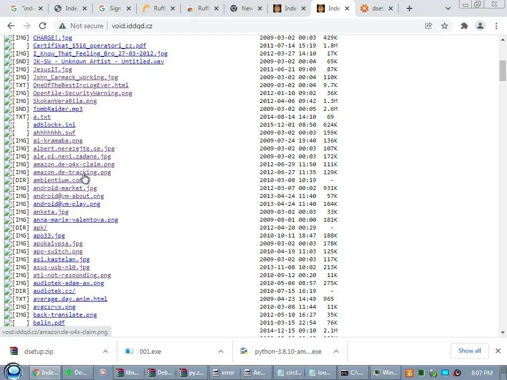Open the Chrome three-dot menu
The image size is (507, 380).
point(496,26)
